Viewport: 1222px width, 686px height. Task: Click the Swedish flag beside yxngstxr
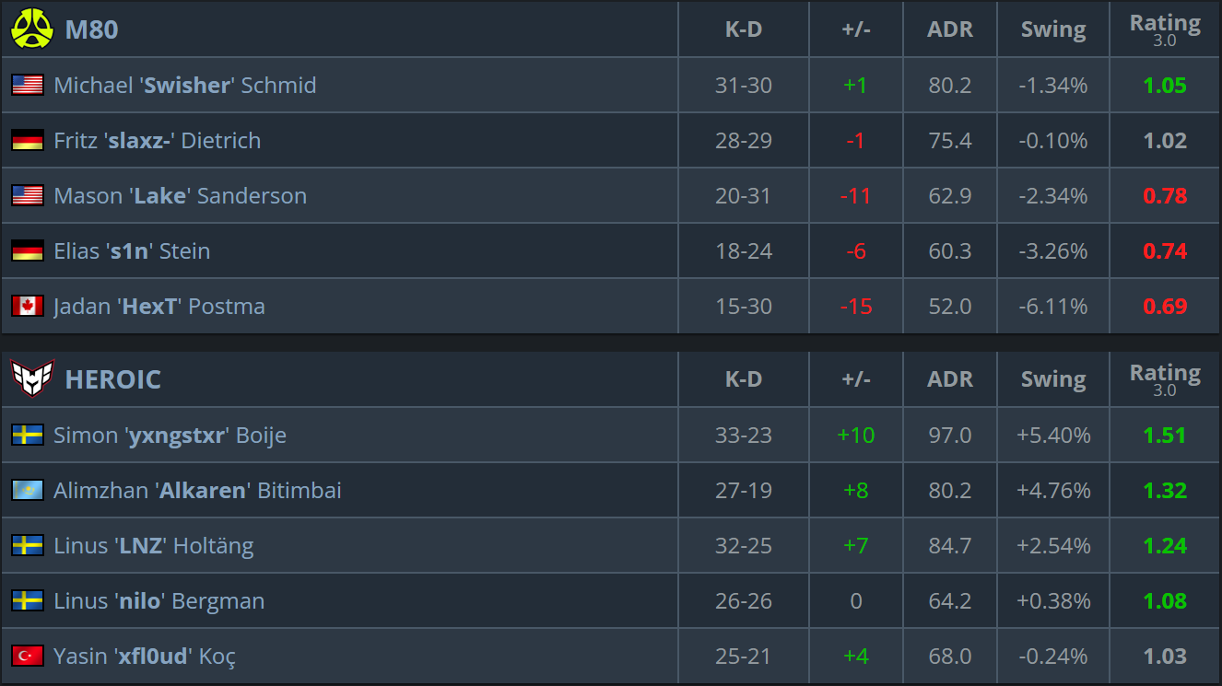tap(28, 435)
